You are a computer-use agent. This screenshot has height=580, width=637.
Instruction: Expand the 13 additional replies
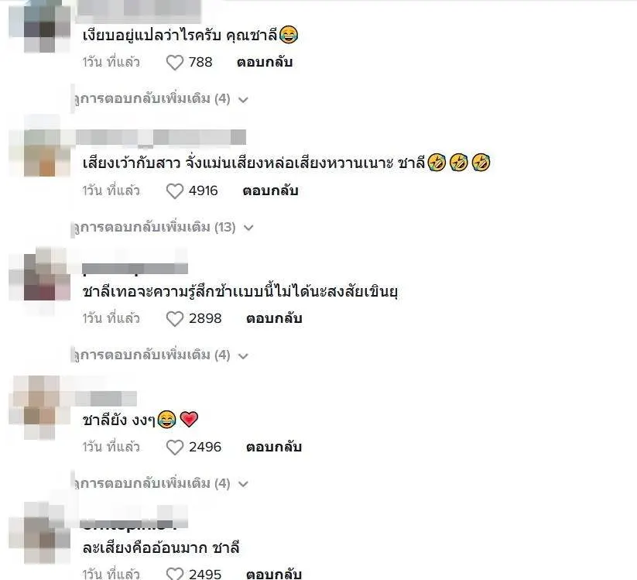[164, 227]
